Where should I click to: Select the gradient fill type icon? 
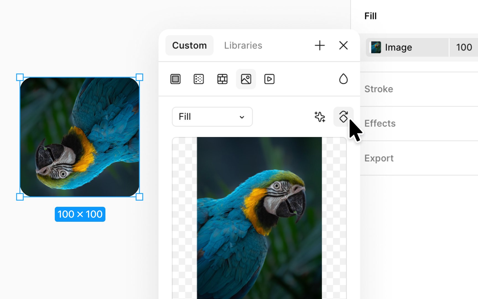[199, 79]
